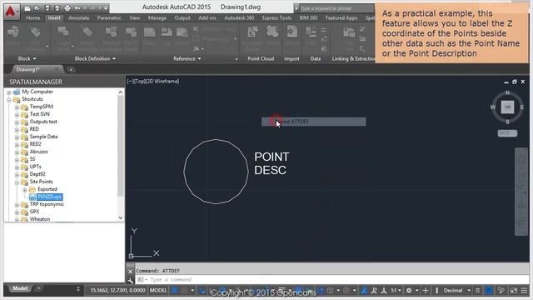
Task: Click the Block Editor icon
Action: click(x=131, y=32)
